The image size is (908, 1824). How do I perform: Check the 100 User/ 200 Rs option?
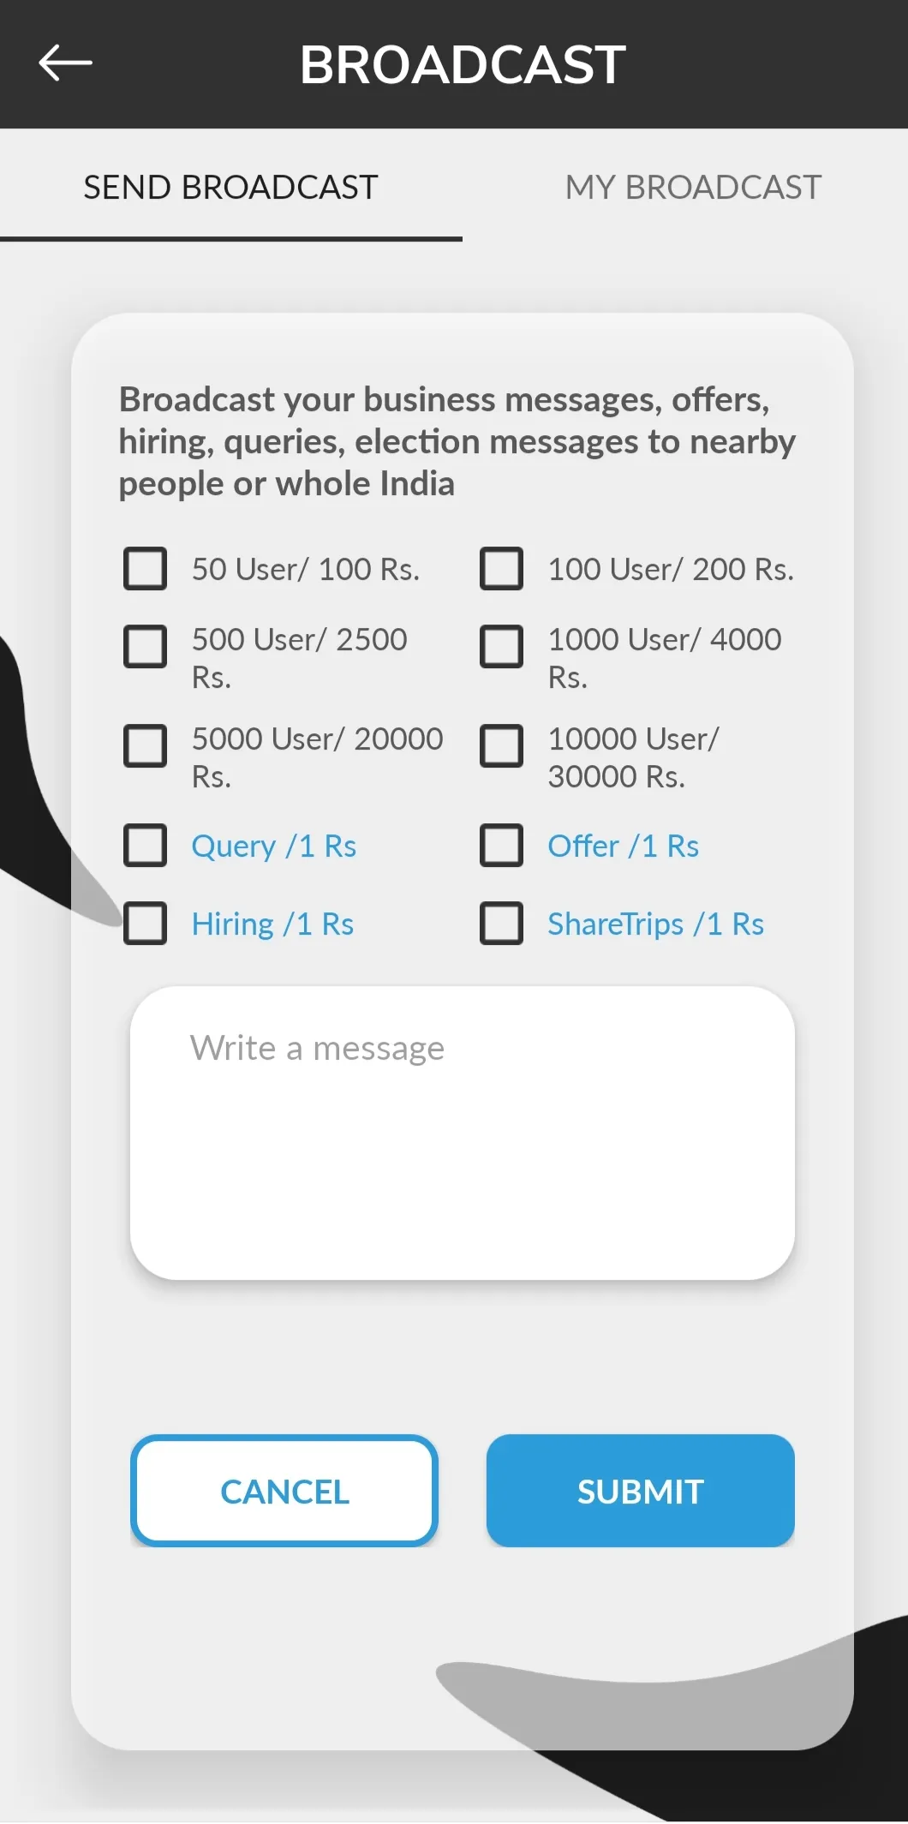coord(502,568)
